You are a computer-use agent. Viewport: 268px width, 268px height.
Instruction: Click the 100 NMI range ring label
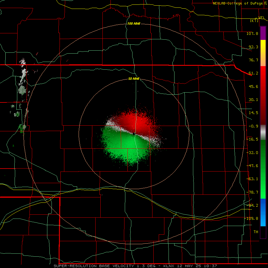coord(134,24)
